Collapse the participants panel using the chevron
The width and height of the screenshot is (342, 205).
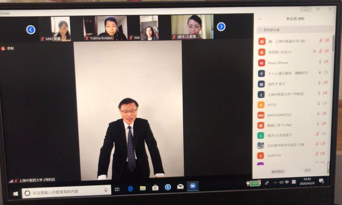[x=261, y=19]
